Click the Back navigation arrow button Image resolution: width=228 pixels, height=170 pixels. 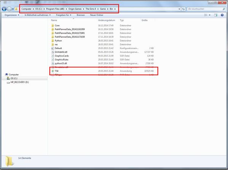[4, 9]
